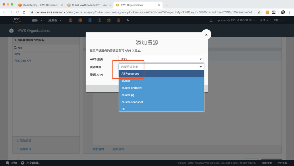This screenshot has height=166, width=294.
Task: Click the service search field containing rds
Action: click(46, 48)
